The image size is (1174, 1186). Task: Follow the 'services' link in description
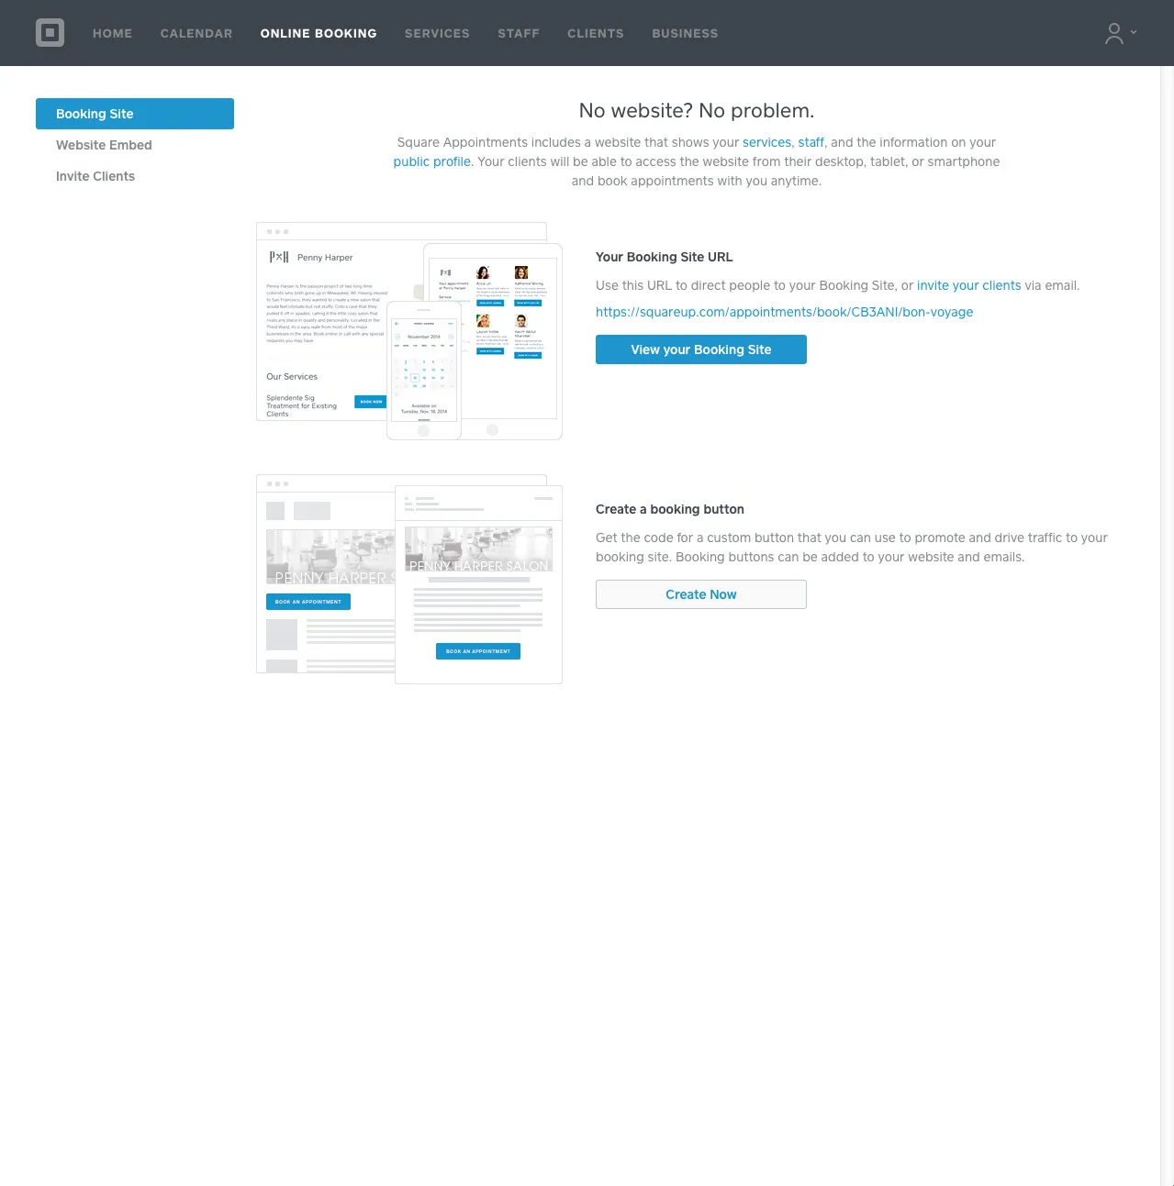766,142
